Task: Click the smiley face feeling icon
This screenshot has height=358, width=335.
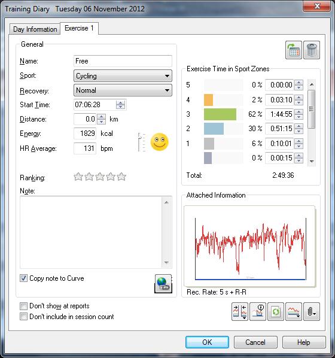Action: (160, 142)
